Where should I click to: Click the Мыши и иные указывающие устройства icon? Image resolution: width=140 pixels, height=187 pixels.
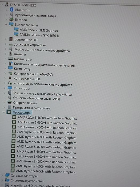[10, 93]
